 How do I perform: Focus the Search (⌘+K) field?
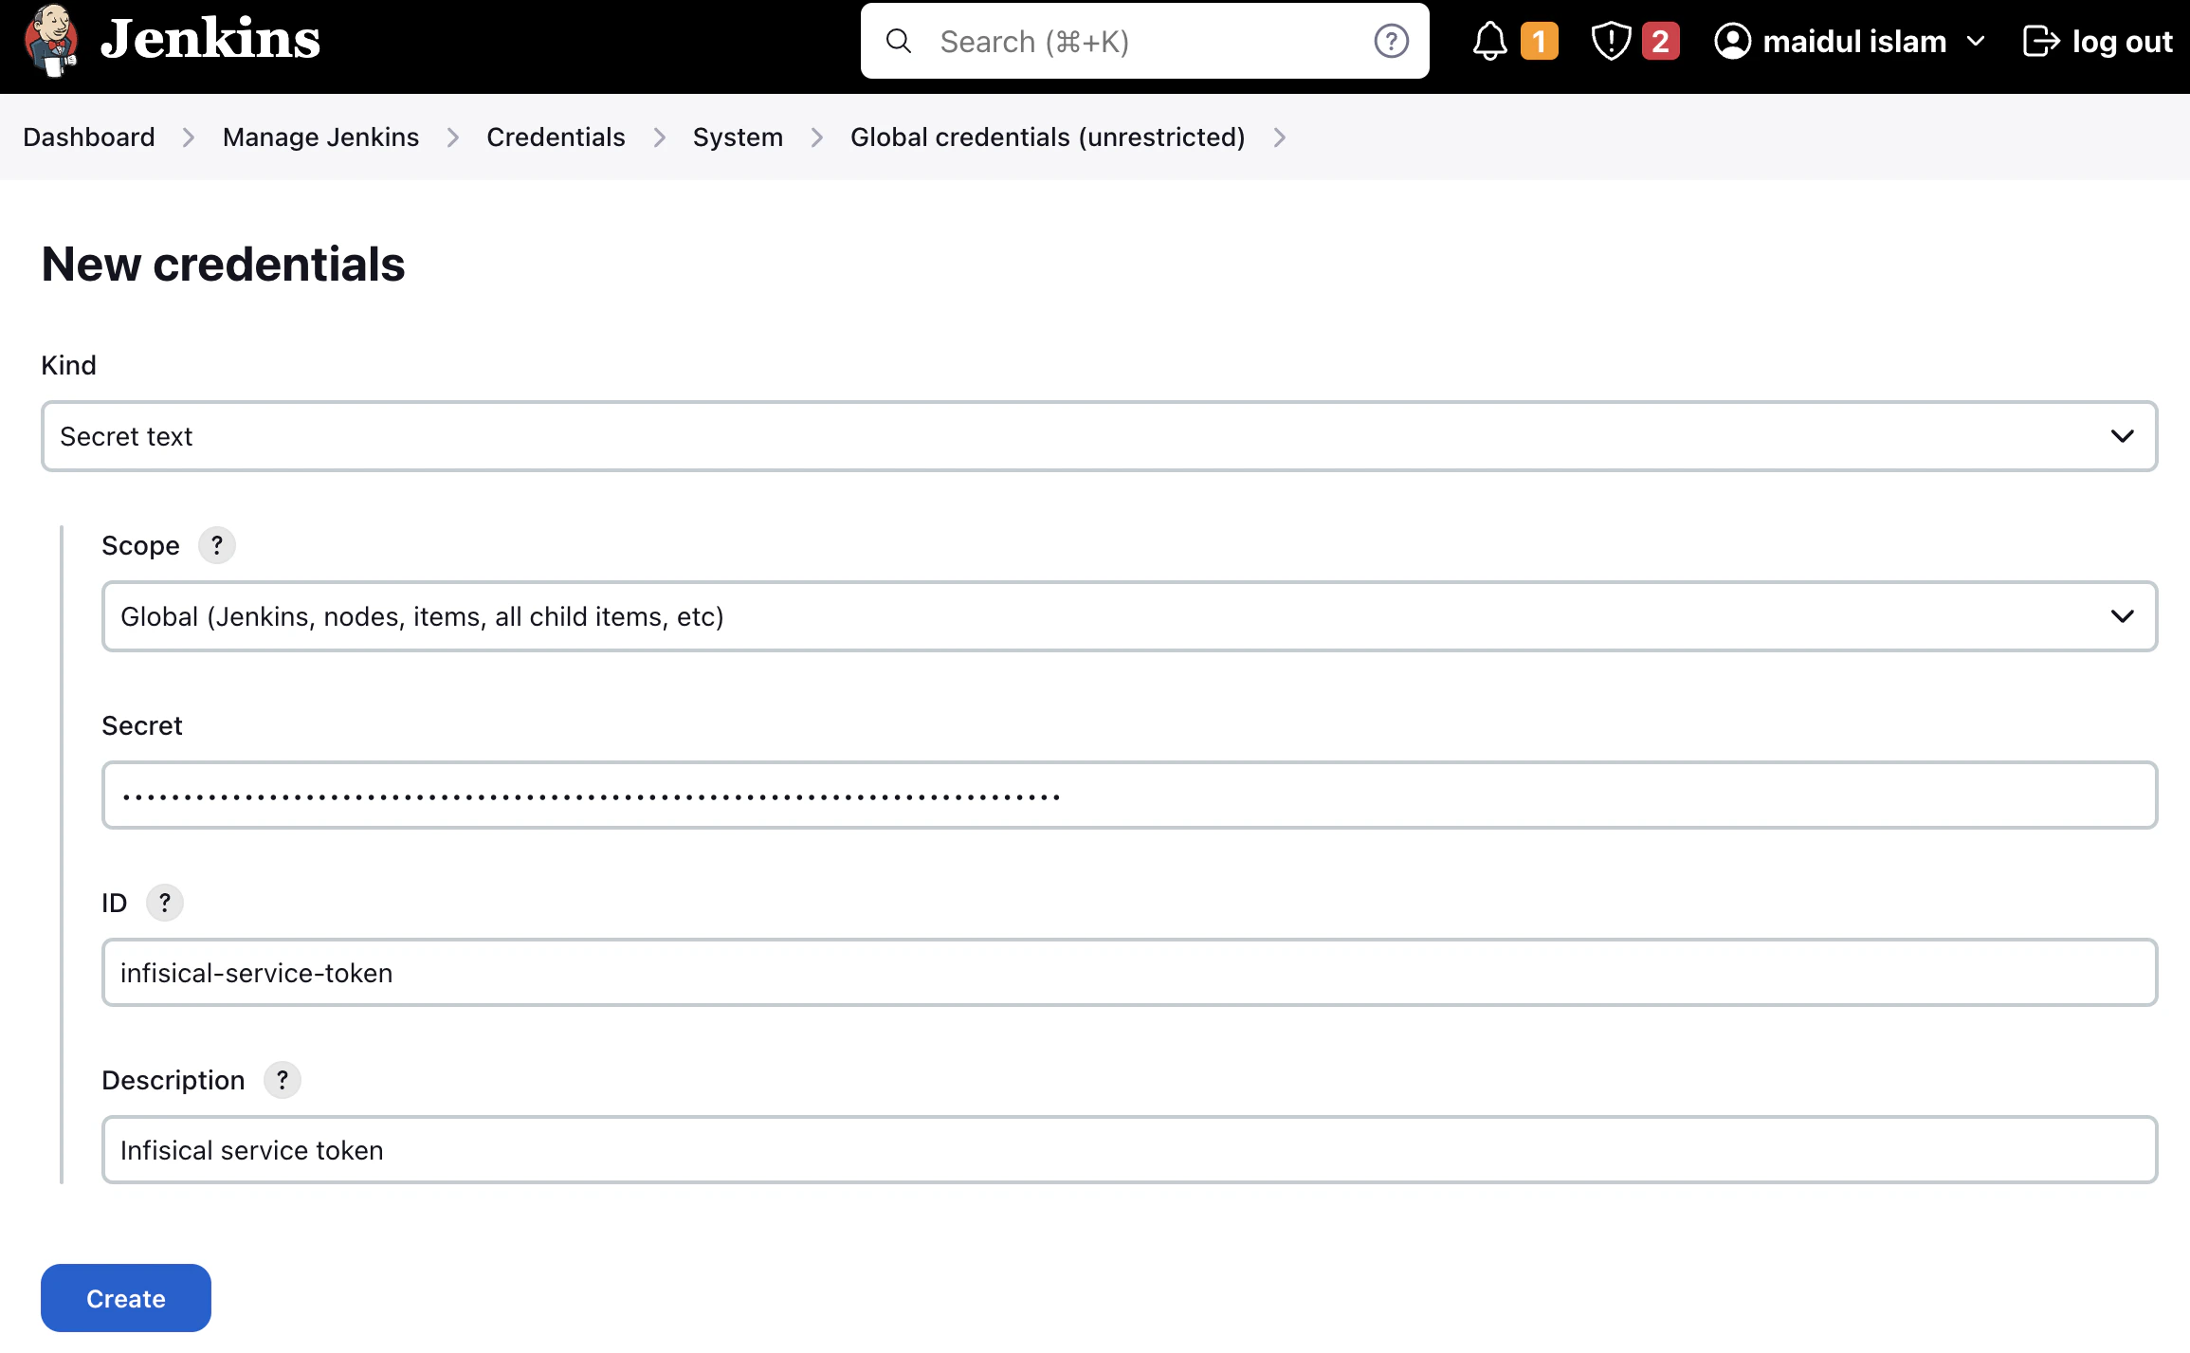pos(1144,41)
